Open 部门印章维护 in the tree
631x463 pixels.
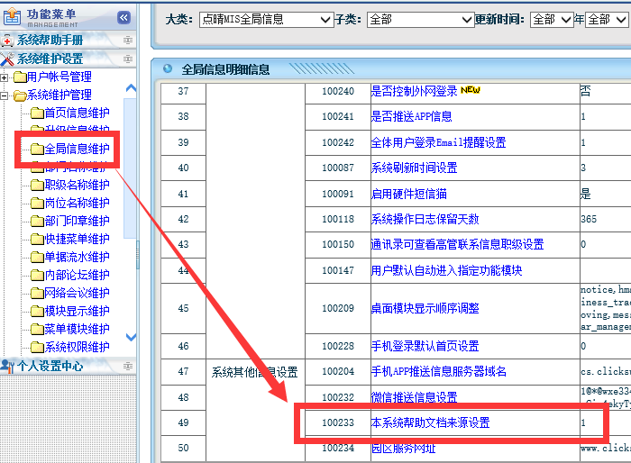77,221
